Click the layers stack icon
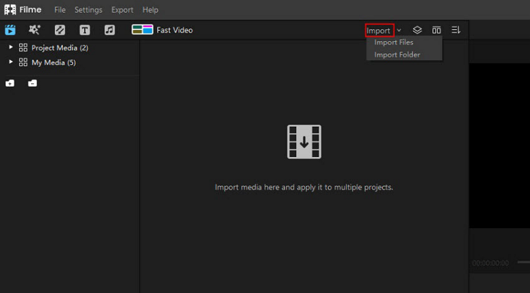The width and height of the screenshot is (530, 293). pyautogui.click(x=417, y=30)
